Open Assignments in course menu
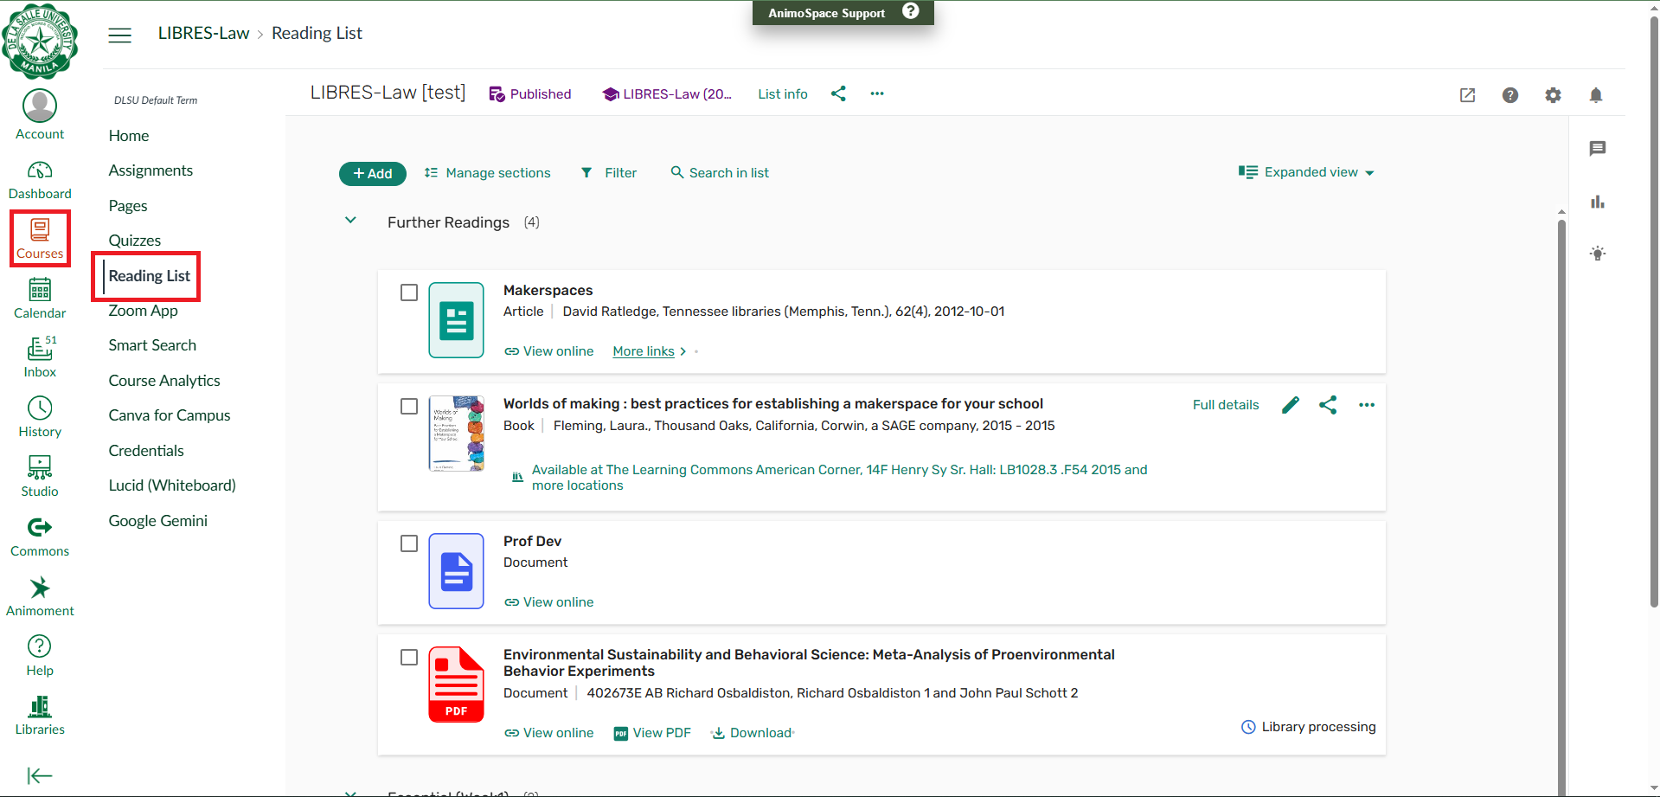The width and height of the screenshot is (1660, 797). point(151,170)
